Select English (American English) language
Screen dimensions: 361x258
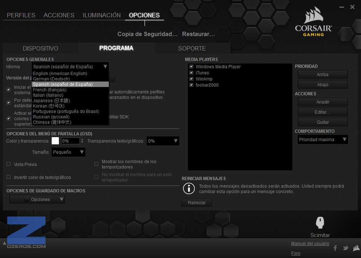tap(70, 74)
